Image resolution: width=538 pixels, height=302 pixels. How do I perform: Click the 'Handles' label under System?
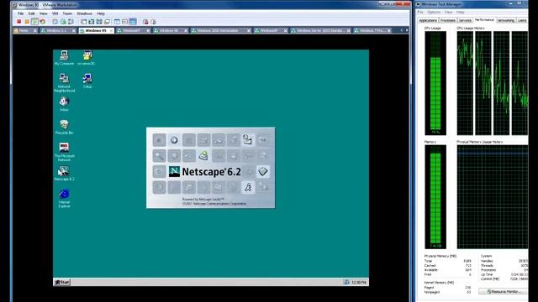[487, 261]
